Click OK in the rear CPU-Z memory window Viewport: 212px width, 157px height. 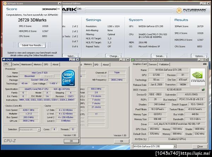coord(122,141)
